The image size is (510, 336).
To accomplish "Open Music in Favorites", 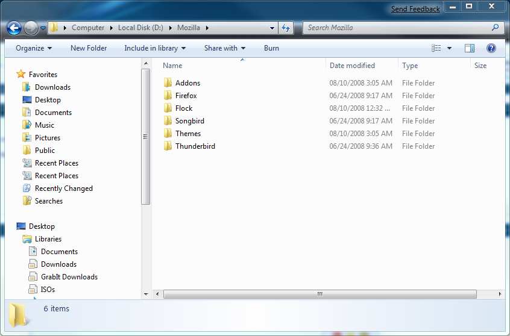I will click(44, 125).
